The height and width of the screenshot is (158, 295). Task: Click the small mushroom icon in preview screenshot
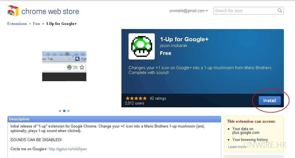pos(69,67)
